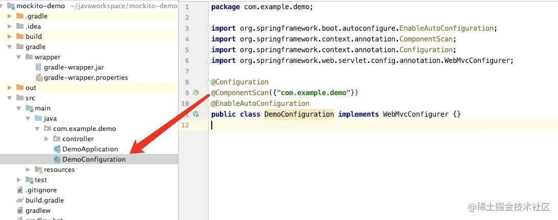This screenshot has height=220, width=558.
Task: Expand the out folder arrow
Action: point(10,88)
